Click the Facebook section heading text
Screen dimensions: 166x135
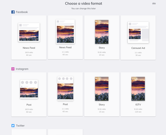[22, 12]
